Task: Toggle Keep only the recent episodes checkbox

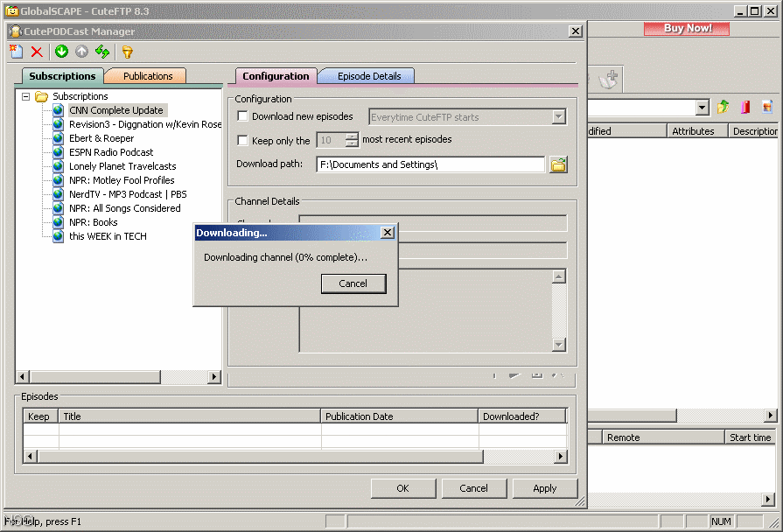Action: click(242, 140)
